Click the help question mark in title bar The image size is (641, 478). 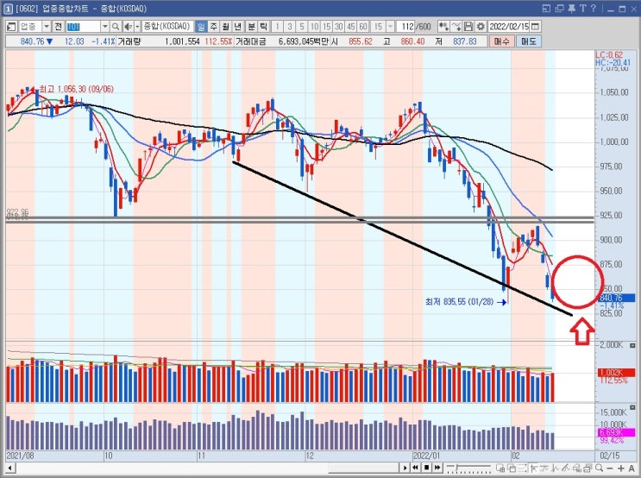594,8
